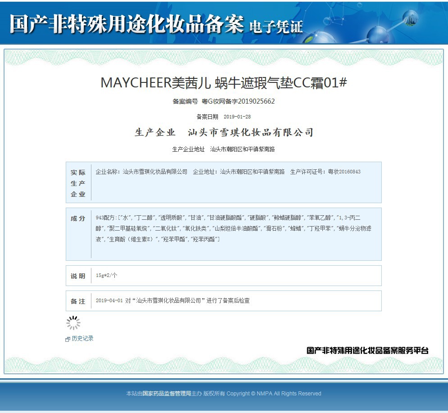
Task: Click the remark dated 2019-04-01
Action: [172, 300]
